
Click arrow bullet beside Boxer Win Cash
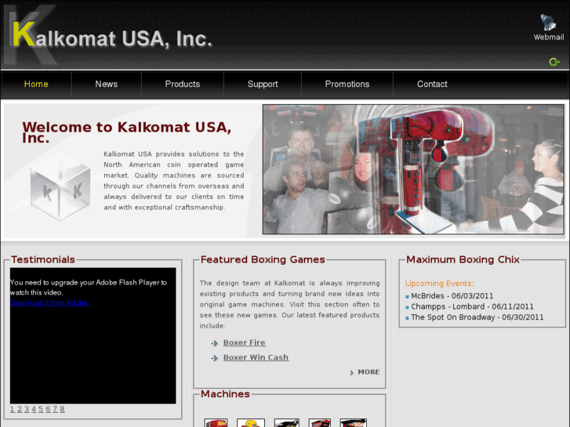click(x=215, y=358)
